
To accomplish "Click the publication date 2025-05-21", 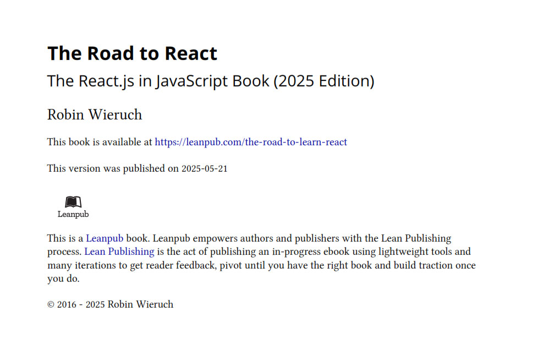I will tap(204, 168).
